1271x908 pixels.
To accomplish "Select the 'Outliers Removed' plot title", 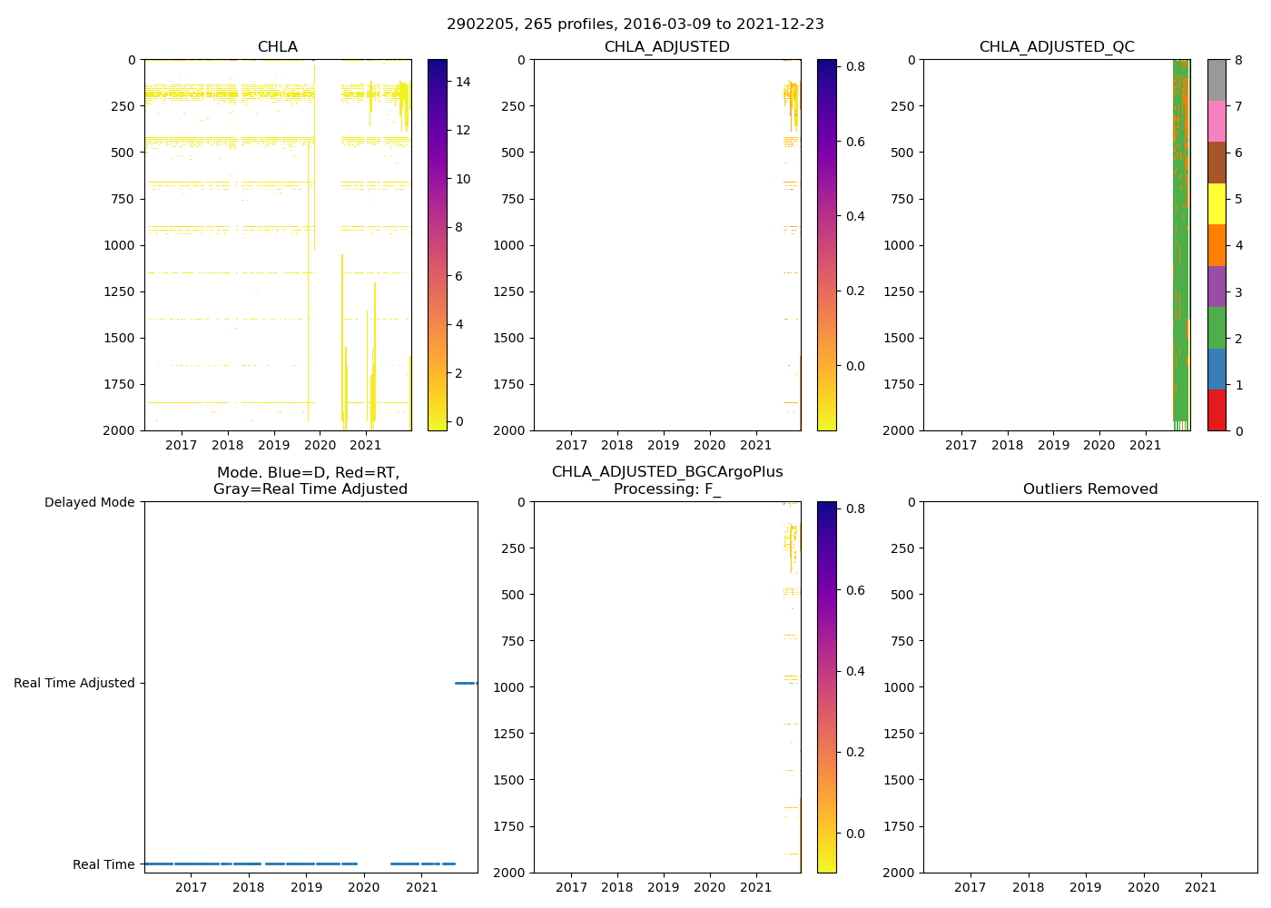I will tap(1089, 489).
